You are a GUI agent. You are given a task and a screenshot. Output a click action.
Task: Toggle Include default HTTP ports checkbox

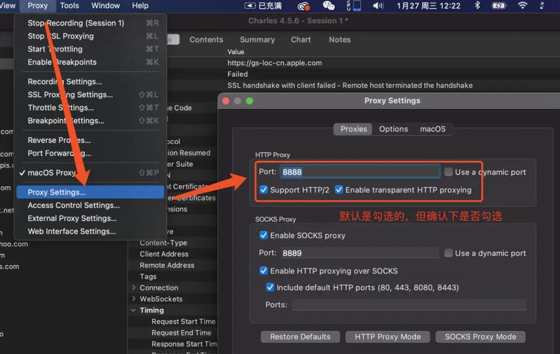(270, 287)
